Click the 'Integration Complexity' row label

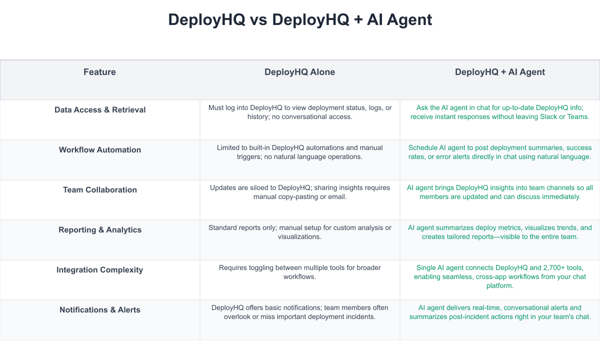100,269
